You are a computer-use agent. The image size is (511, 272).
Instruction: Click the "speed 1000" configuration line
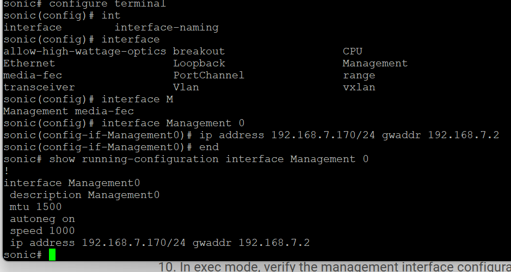tap(42, 231)
